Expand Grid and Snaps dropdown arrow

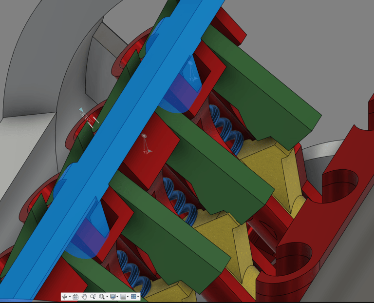coord(128,297)
